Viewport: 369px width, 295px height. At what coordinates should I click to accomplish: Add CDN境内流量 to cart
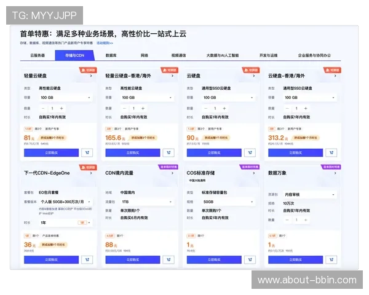pyautogui.click(x=169, y=260)
